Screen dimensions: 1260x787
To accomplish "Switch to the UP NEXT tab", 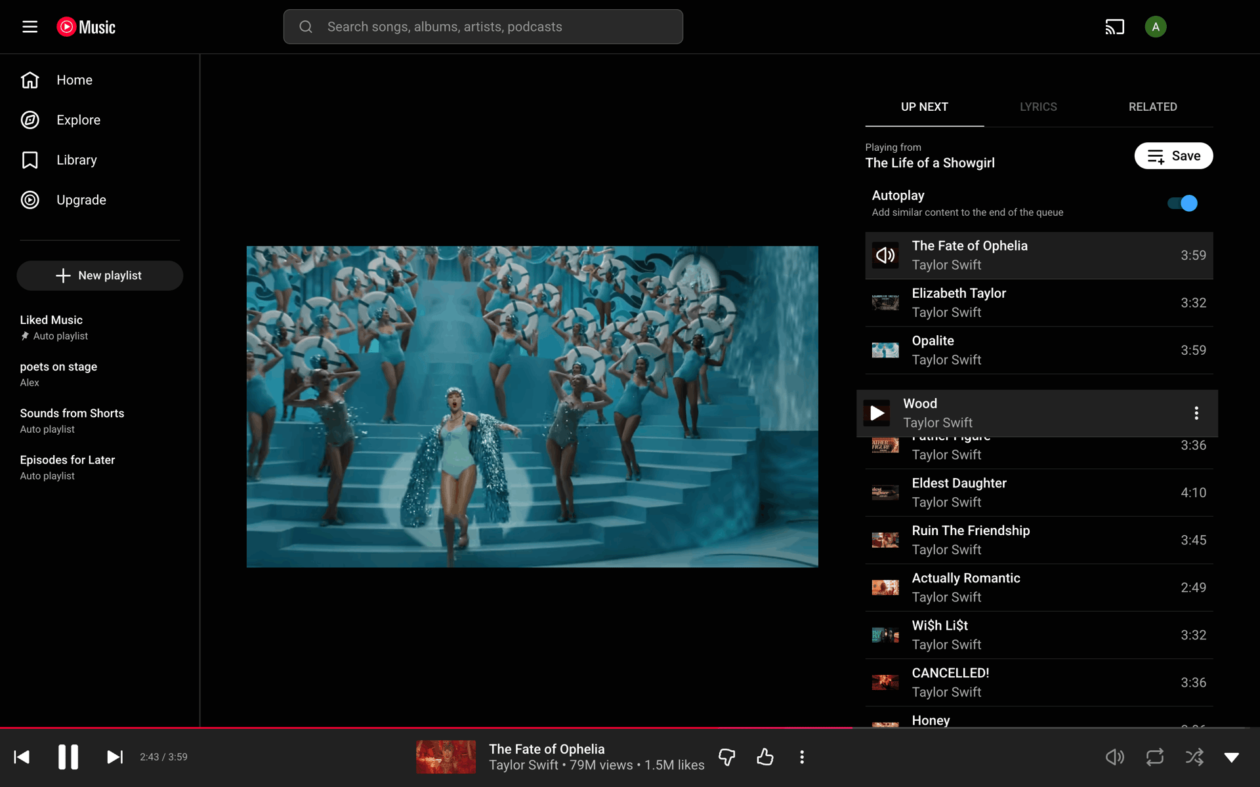I will [924, 107].
